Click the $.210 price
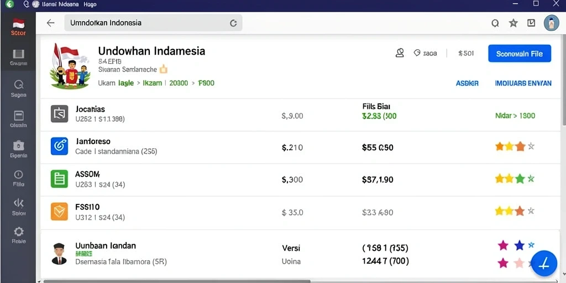Viewport: 566px width, 283px height. (x=292, y=148)
